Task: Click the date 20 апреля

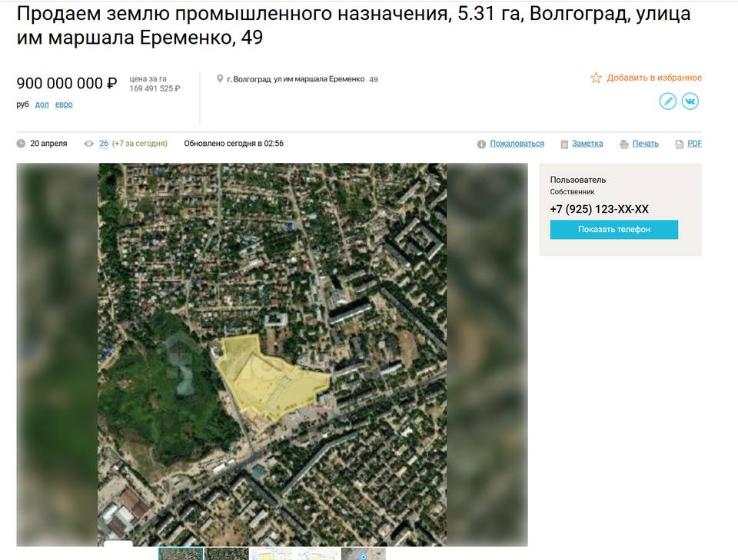Action: click(48, 144)
